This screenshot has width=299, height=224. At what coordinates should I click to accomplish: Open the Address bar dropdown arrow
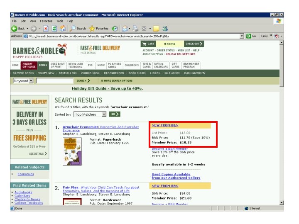pos(242,36)
